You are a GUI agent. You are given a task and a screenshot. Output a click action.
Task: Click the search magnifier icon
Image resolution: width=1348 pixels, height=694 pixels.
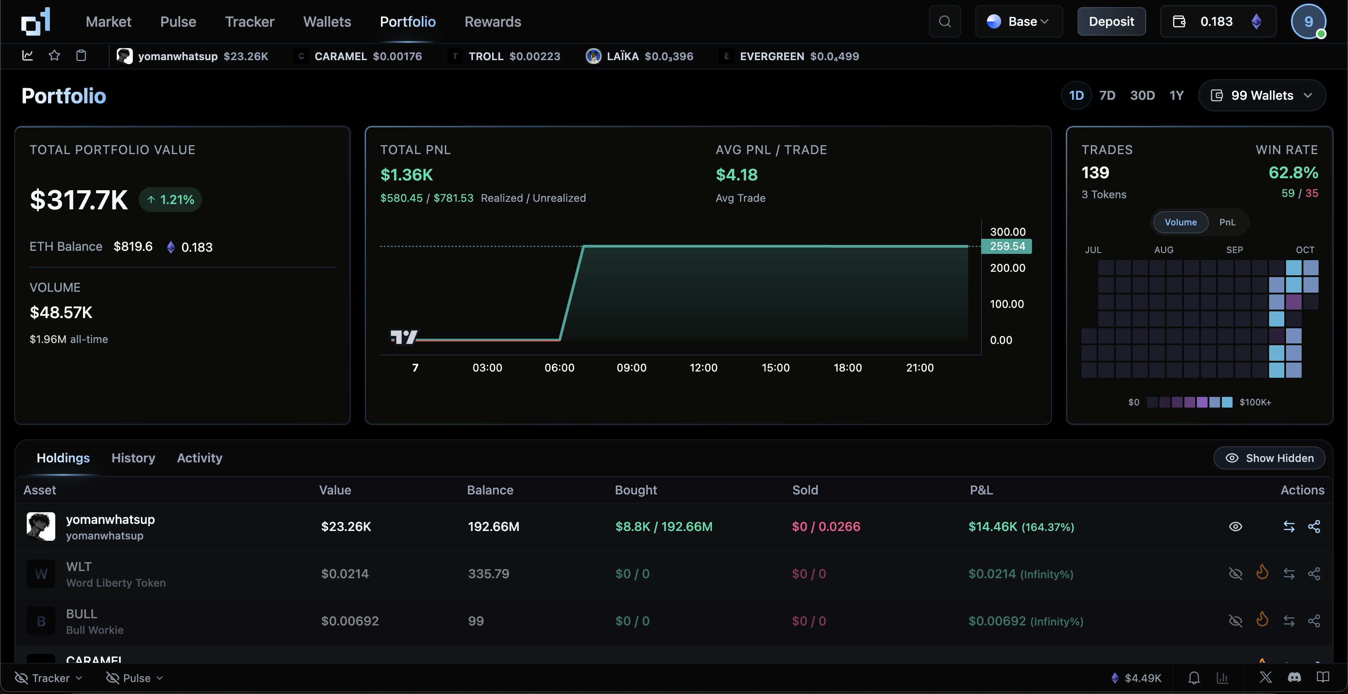(945, 21)
